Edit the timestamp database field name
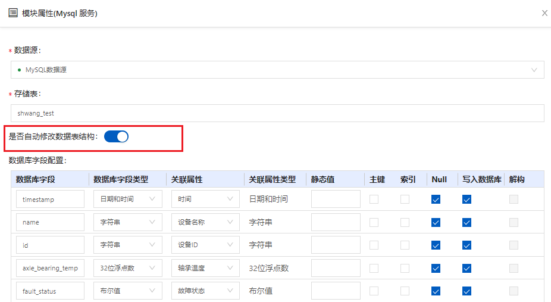 coord(50,199)
